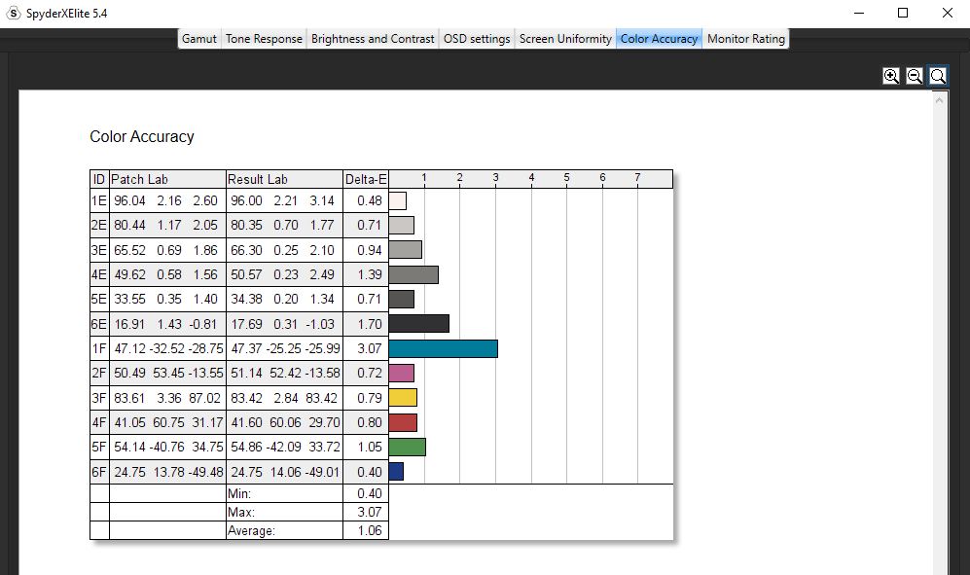Click the yellow 3F color bar

coord(403,397)
